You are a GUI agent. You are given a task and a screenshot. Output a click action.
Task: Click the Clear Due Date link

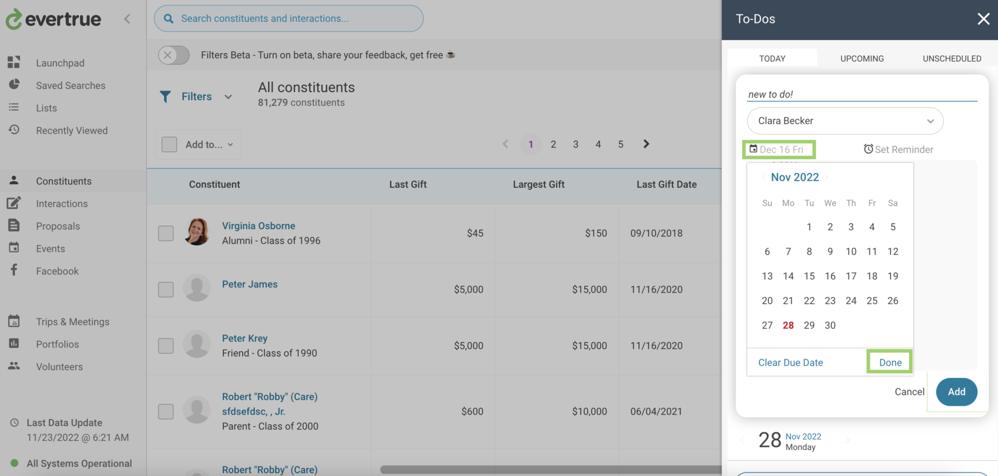790,362
